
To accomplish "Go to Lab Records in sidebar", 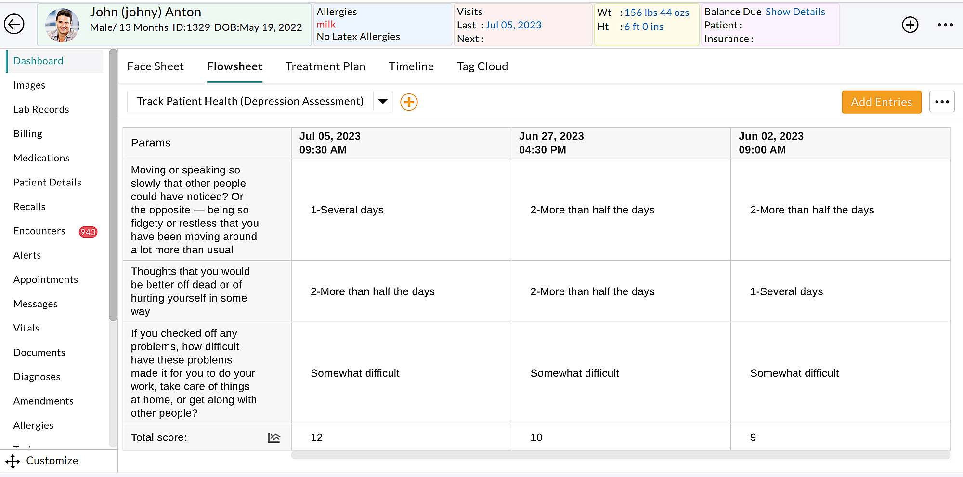I will click(x=41, y=109).
